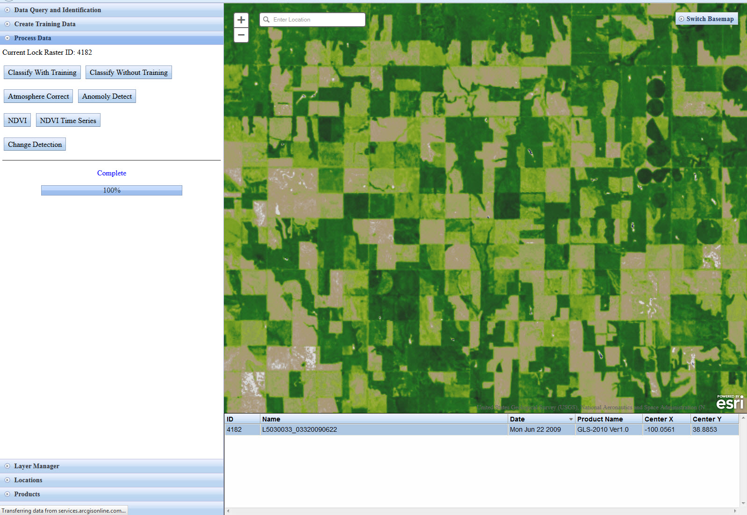This screenshot has width=747, height=515.
Task: Zoom in on the map
Action: (241, 20)
